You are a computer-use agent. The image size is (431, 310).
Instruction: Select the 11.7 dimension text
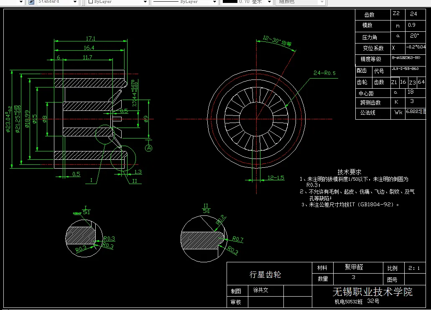[x=87, y=57]
